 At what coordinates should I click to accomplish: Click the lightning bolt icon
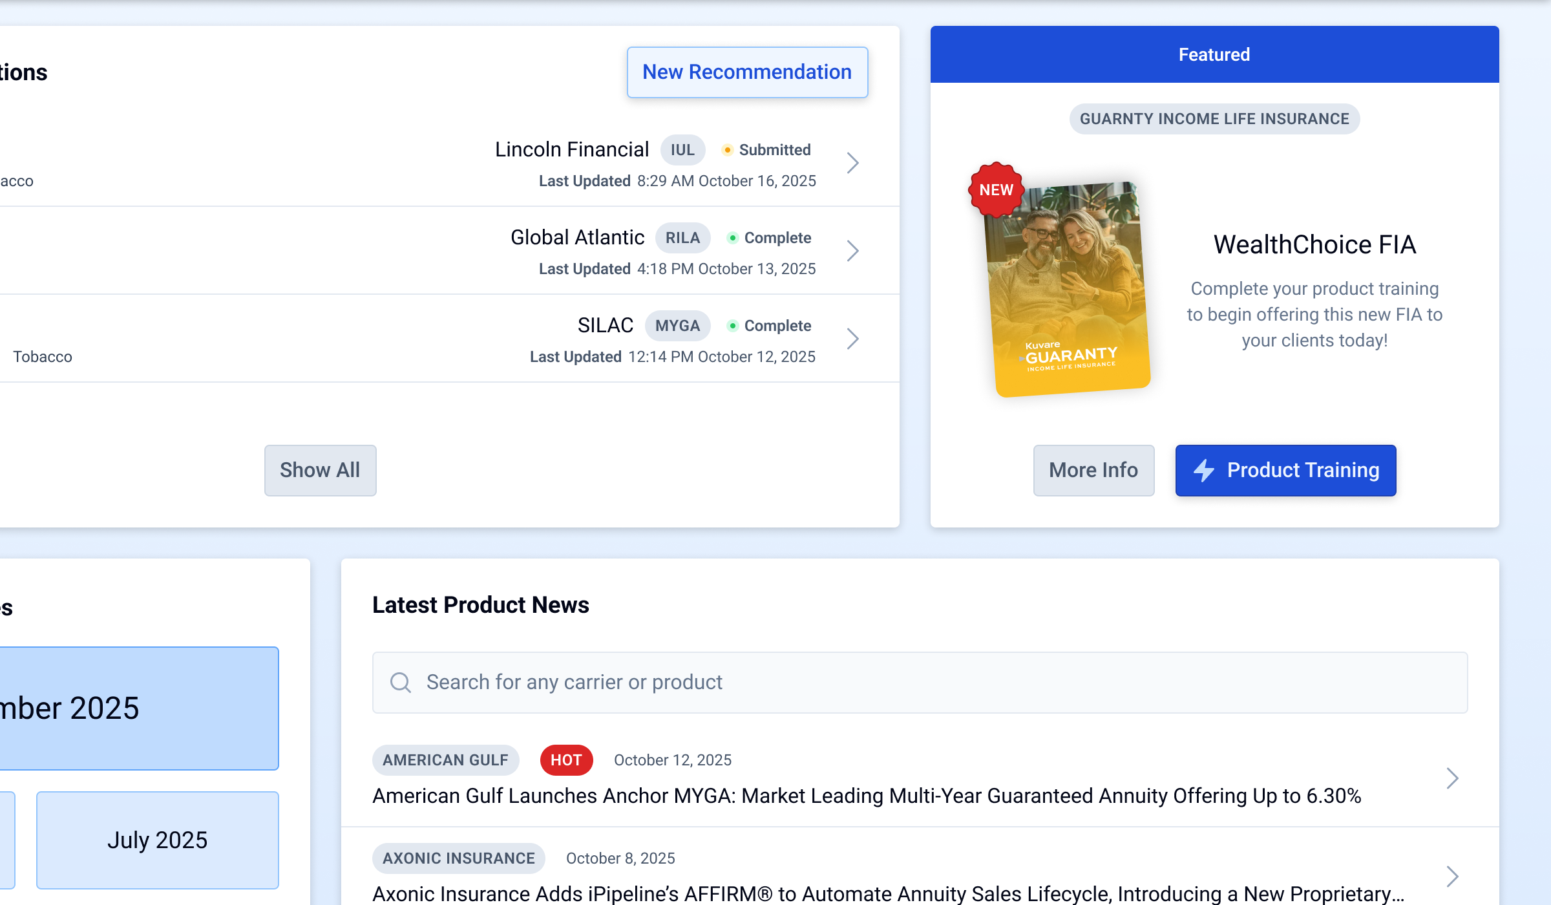pos(1204,471)
